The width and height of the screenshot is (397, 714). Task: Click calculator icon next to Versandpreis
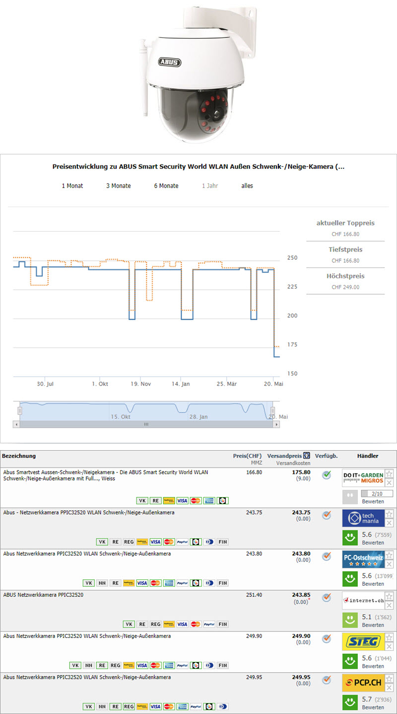click(x=307, y=456)
